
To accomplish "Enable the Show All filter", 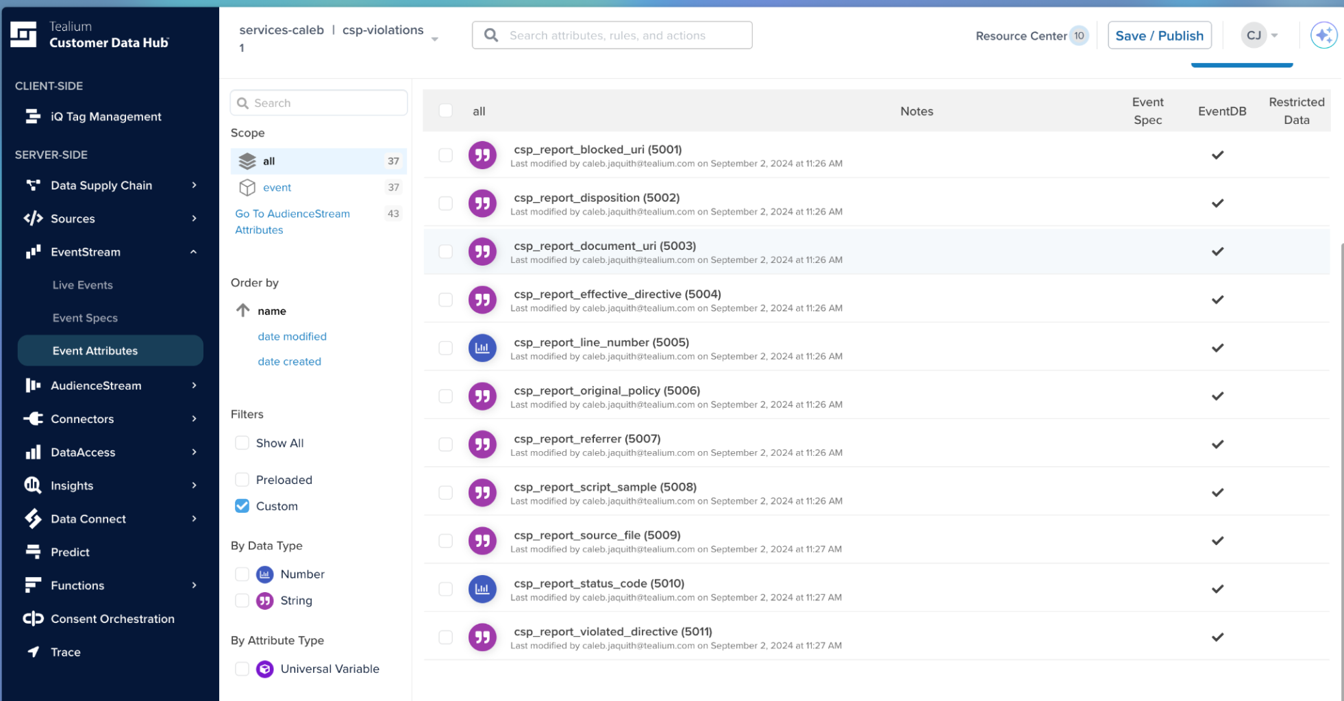I will coord(242,443).
